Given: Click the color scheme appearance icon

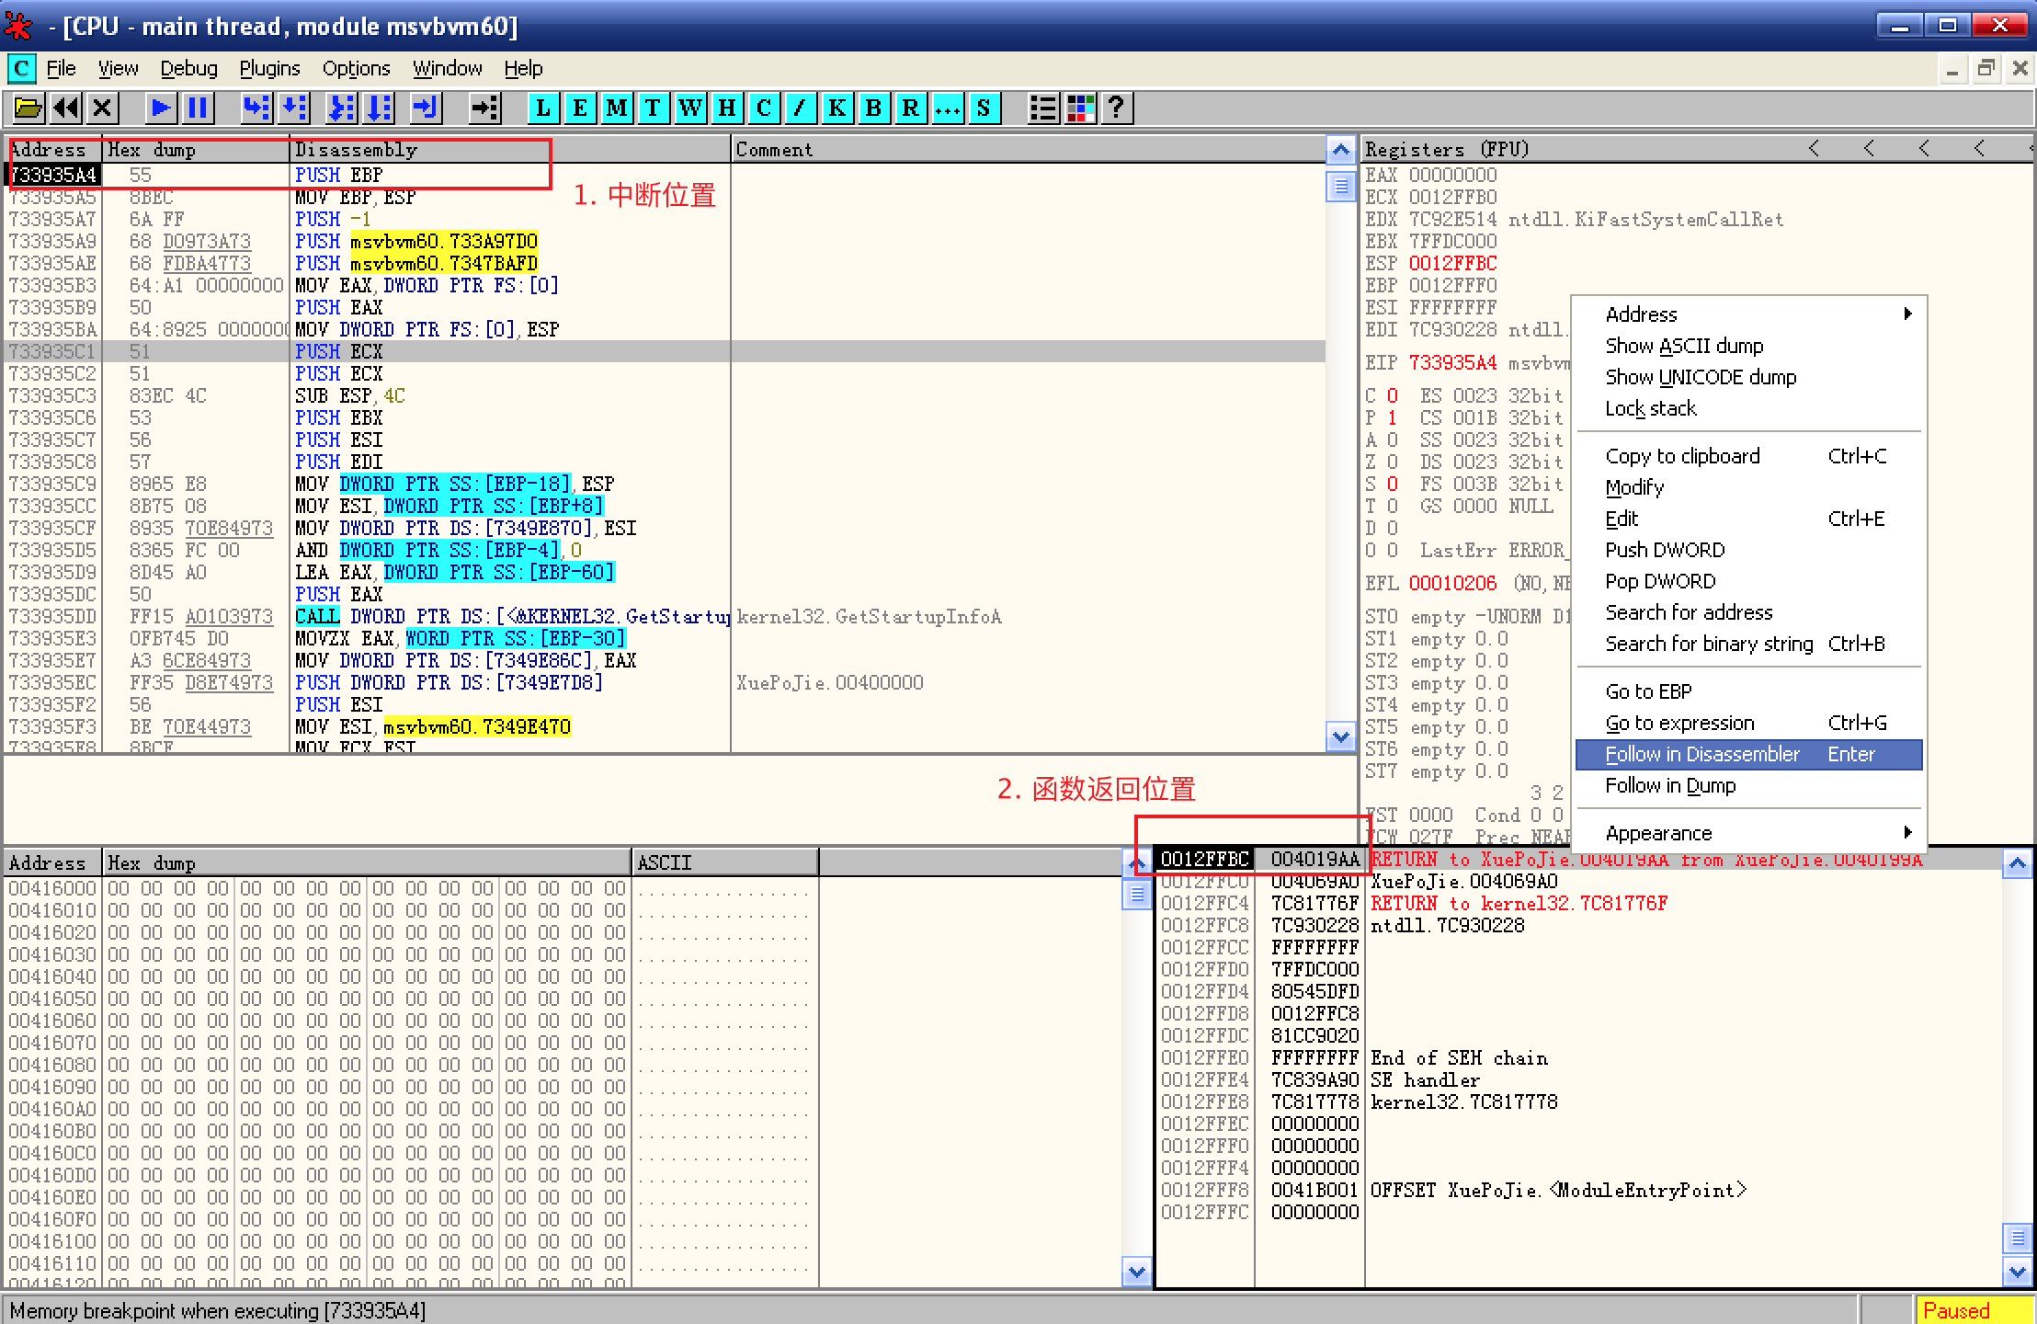Looking at the screenshot, I should click(x=1080, y=108).
